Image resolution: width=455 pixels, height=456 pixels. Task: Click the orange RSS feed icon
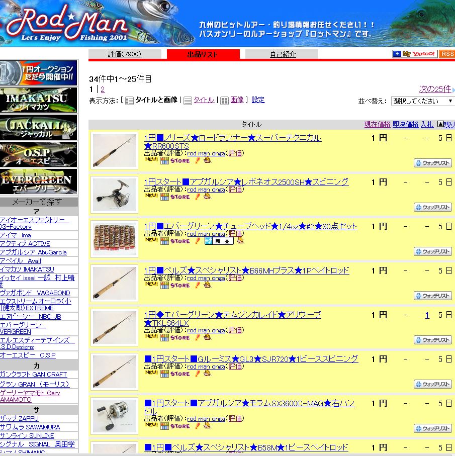pos(446,54)
